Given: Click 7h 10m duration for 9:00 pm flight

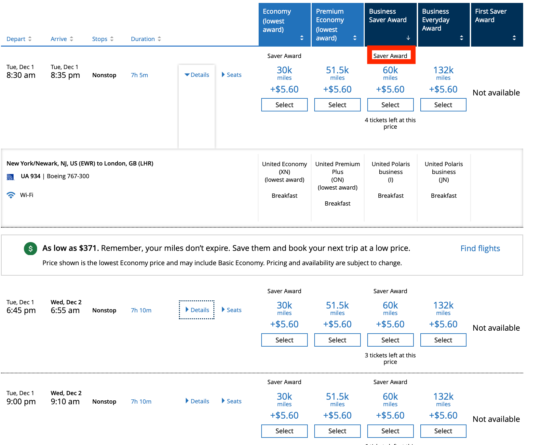Looking at the screenshot, I should [141, 402].
